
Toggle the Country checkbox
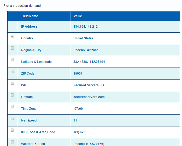[12, 36]
